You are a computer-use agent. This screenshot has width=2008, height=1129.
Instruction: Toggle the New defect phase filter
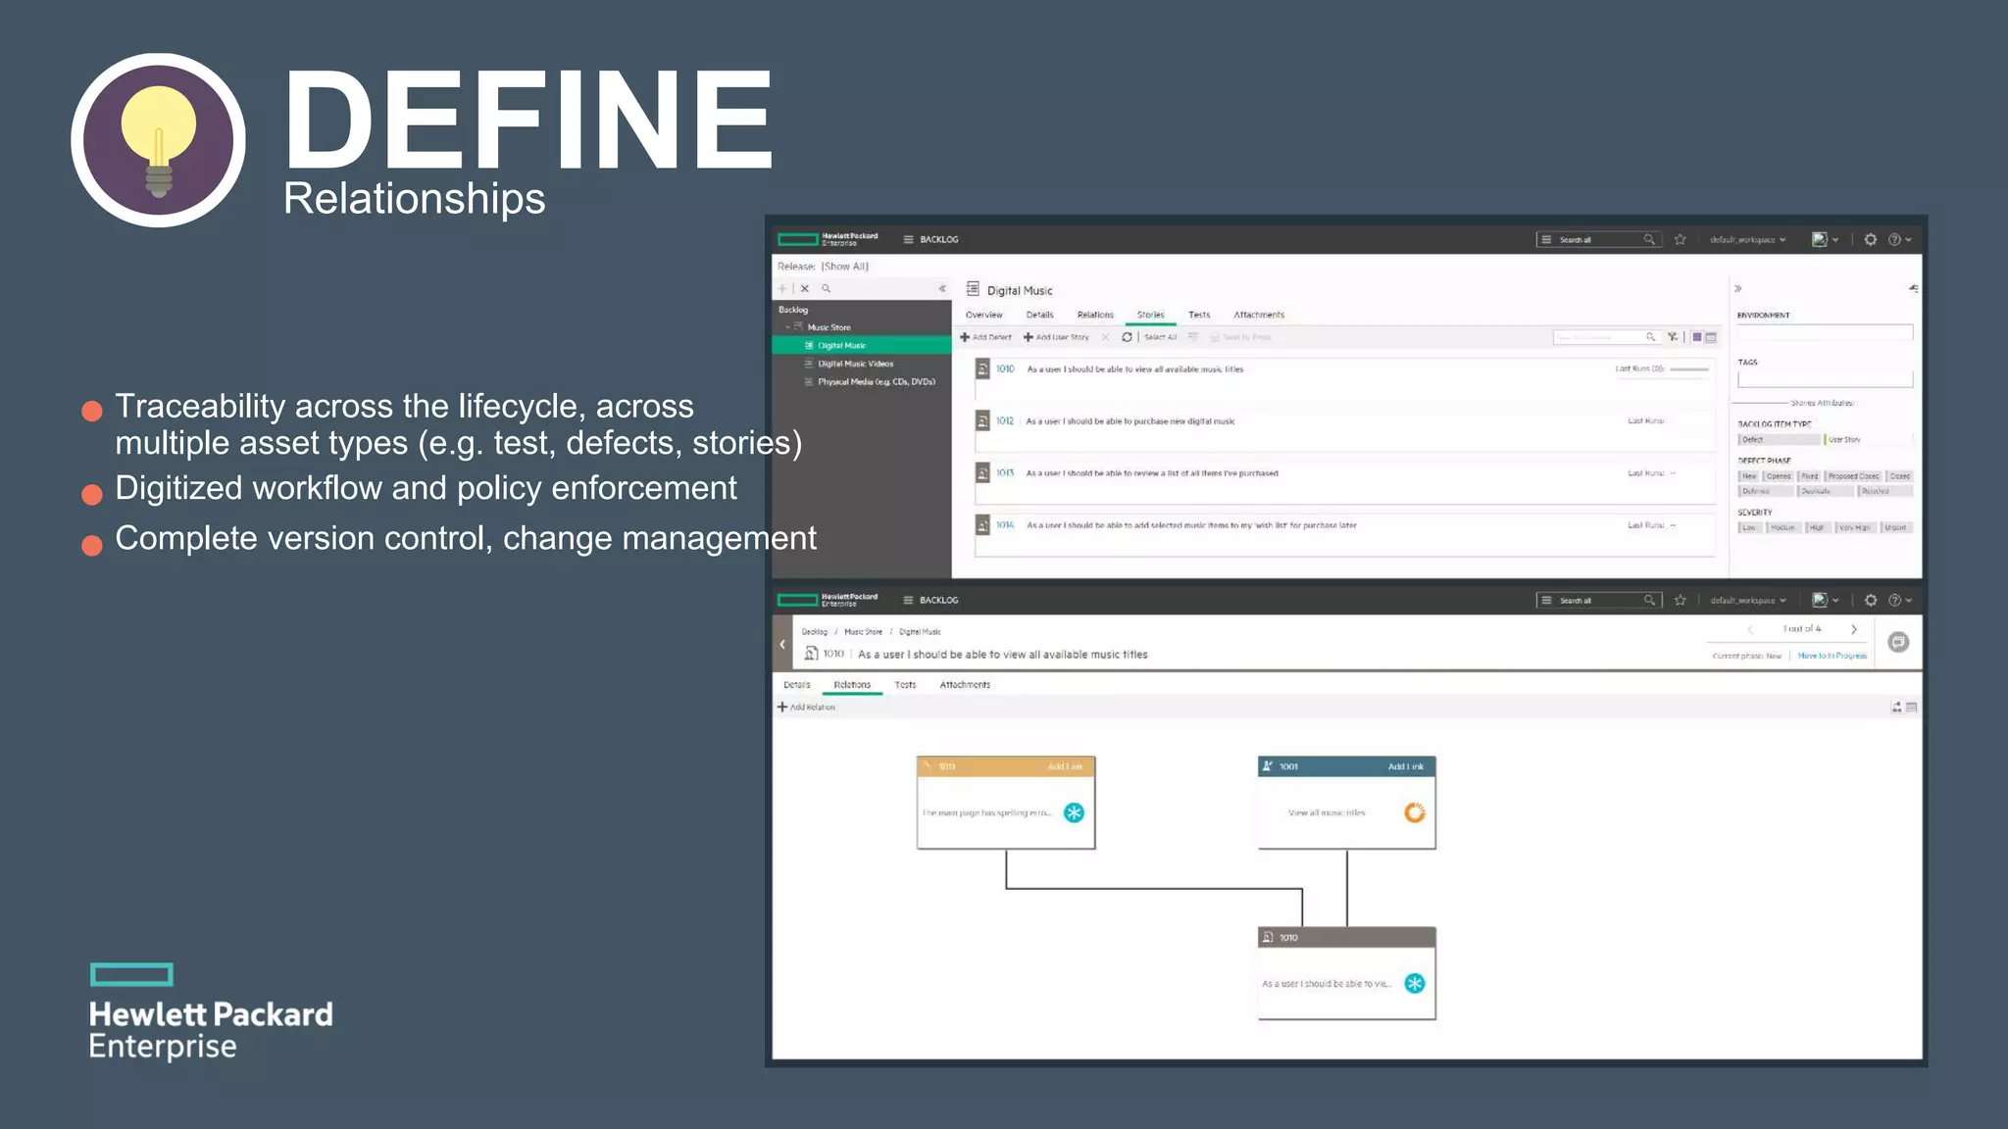1750,476
